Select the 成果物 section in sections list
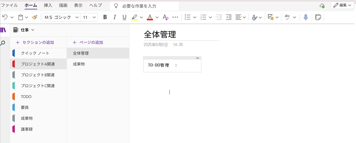Screen dimensions: 356x143 click(x=38, y=118)
